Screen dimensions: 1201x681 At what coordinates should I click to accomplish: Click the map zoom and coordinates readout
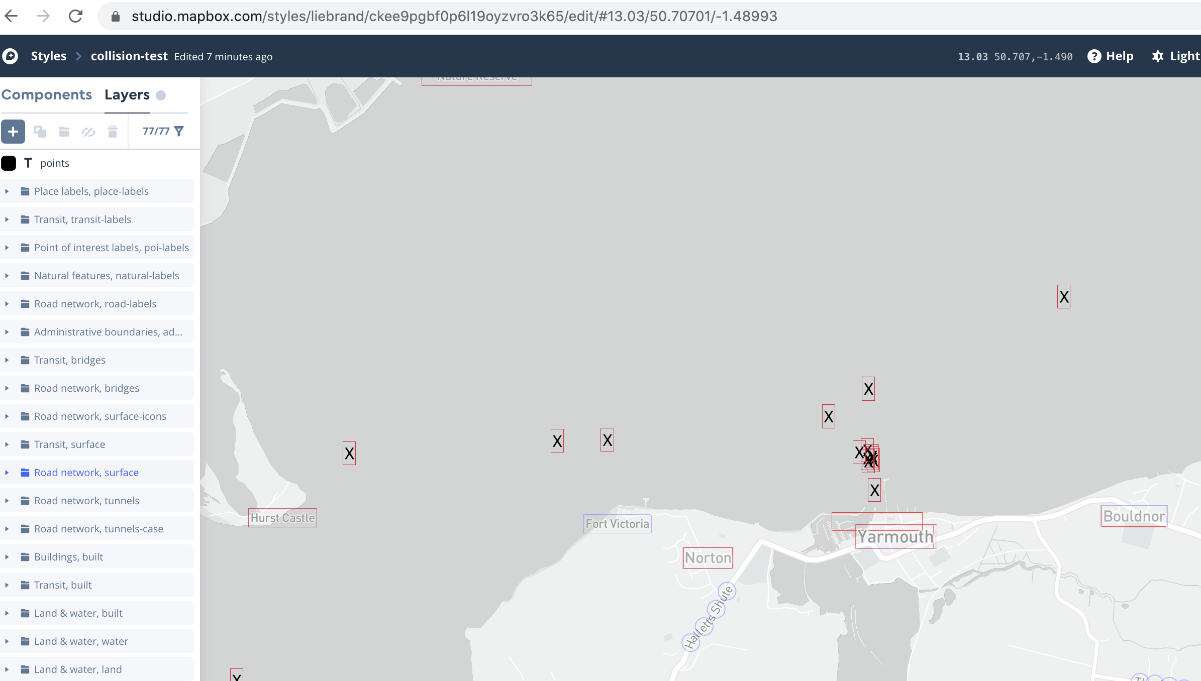[x=1015, y=57]
